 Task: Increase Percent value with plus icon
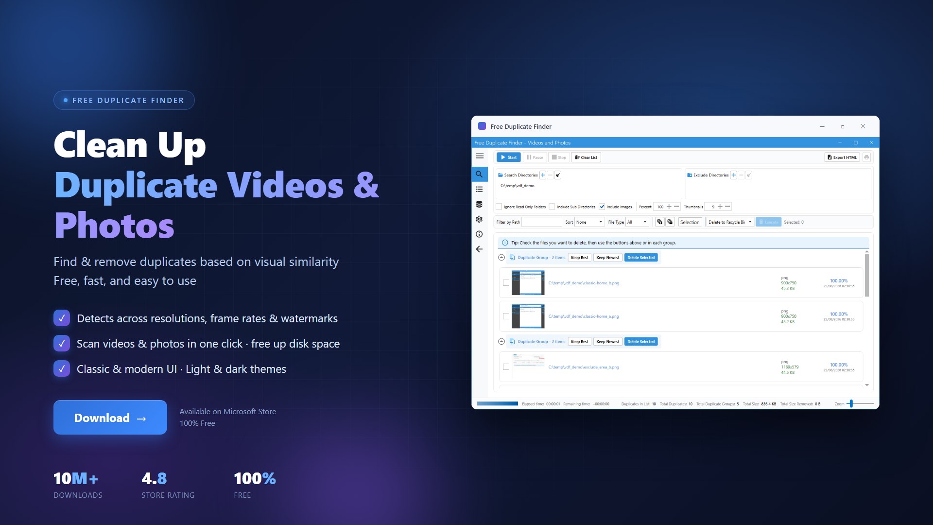669,207
